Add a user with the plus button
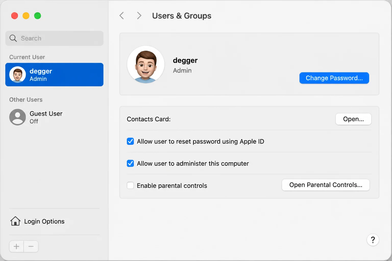The image size is (392, 261). (16, 246)
